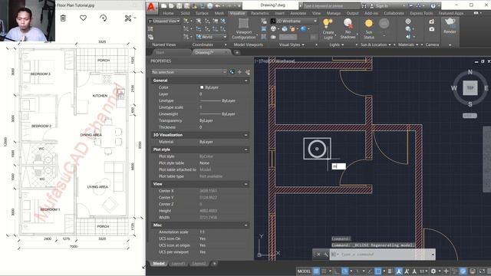This screenshot has width=491, height=276.
Task: Expand the Sun & Location panel title
Action: coord(375,44)
